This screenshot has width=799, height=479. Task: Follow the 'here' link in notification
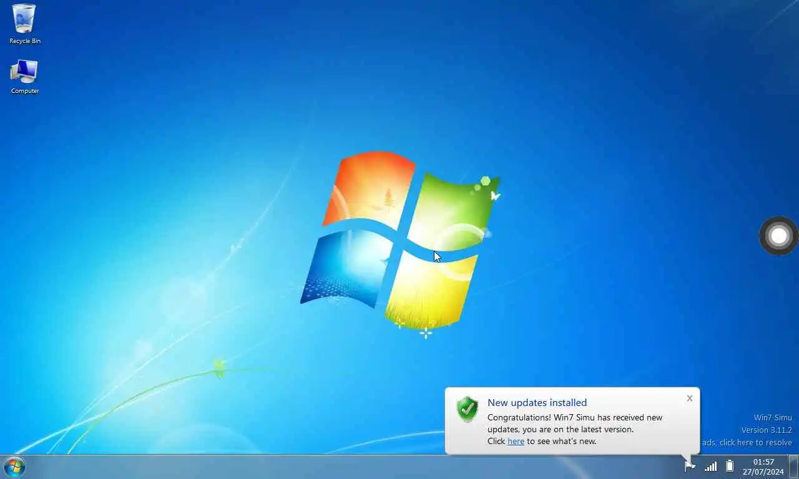(516, 441)
